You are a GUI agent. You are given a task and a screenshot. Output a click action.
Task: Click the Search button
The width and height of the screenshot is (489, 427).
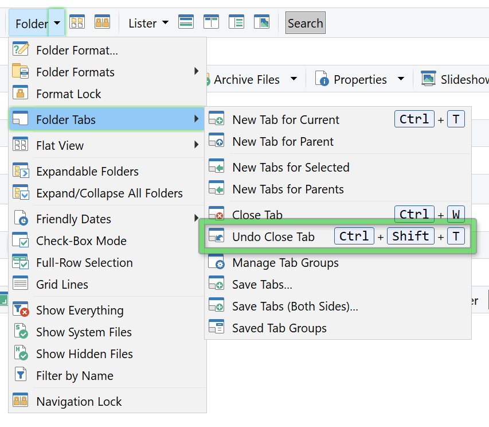[305, 23]
